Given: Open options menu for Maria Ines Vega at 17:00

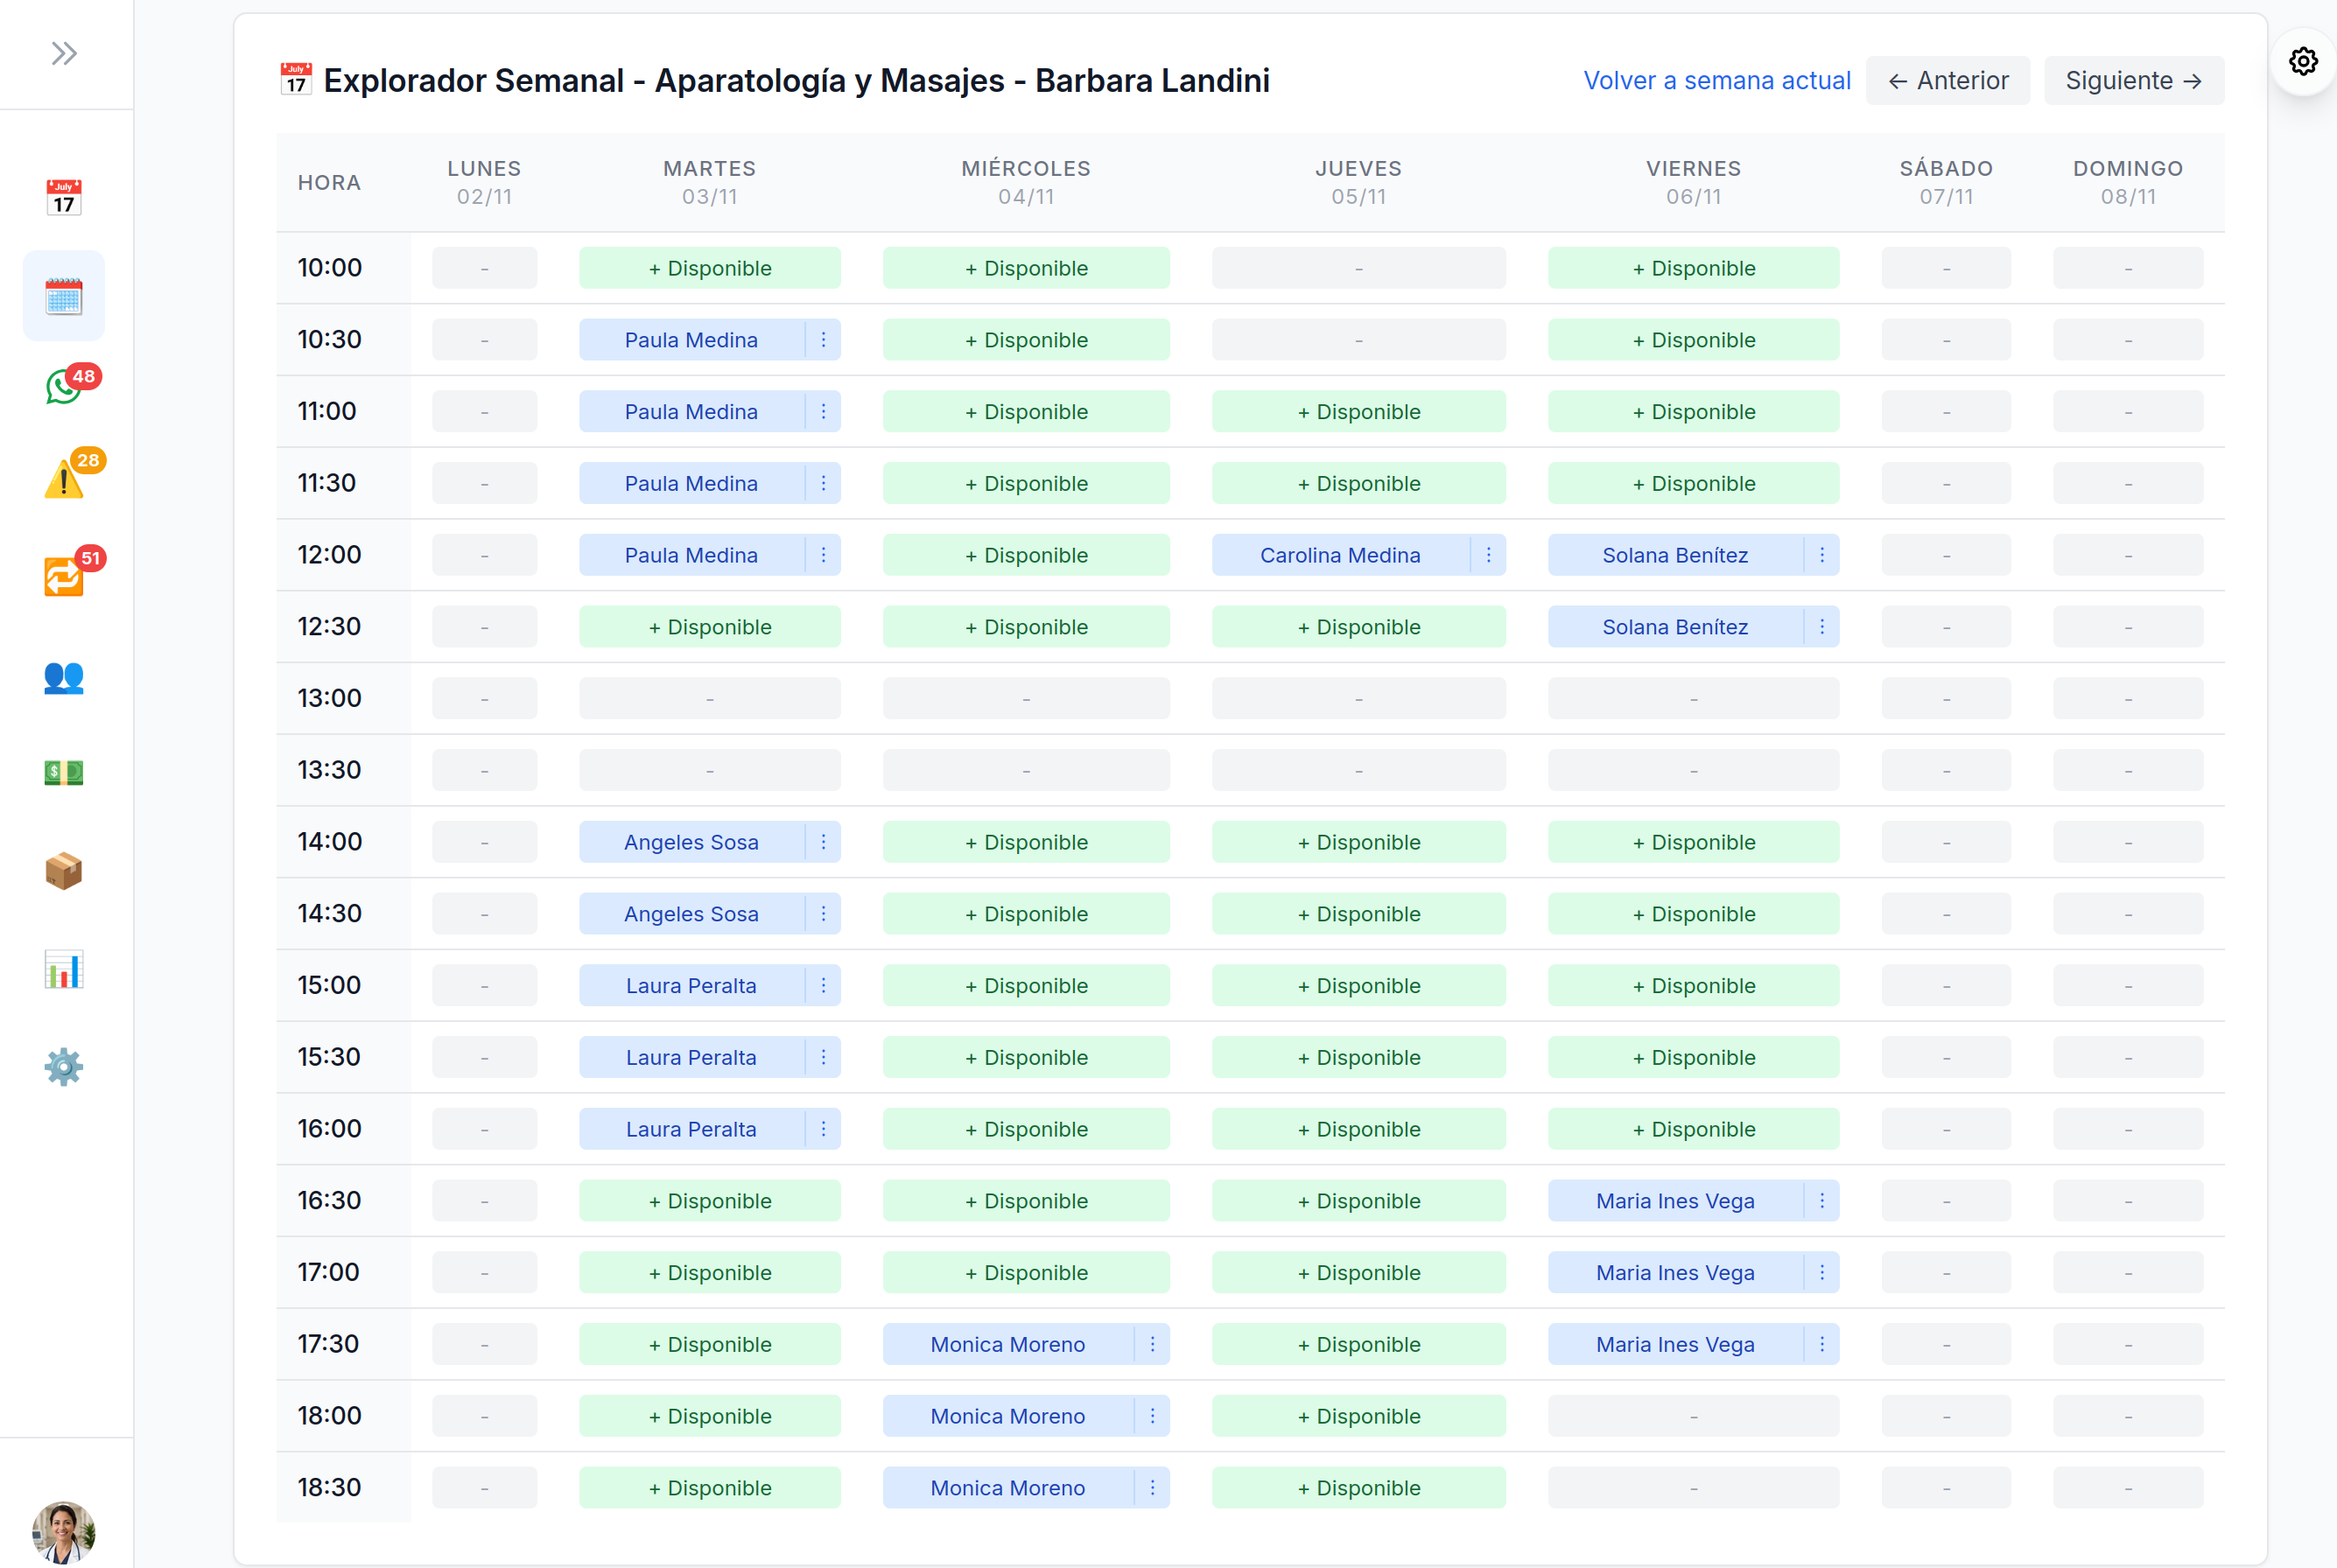Looking at the screenshot, I should [1821, 1273].
